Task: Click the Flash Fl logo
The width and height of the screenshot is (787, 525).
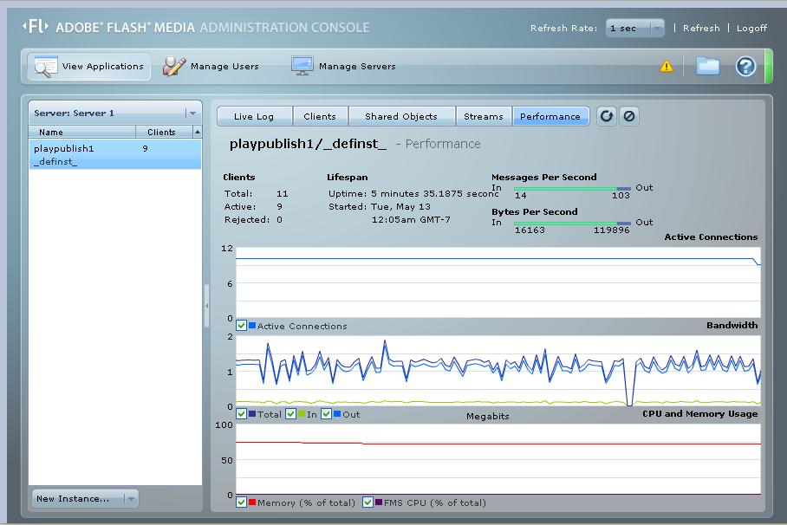Action: tap(36, 26)
